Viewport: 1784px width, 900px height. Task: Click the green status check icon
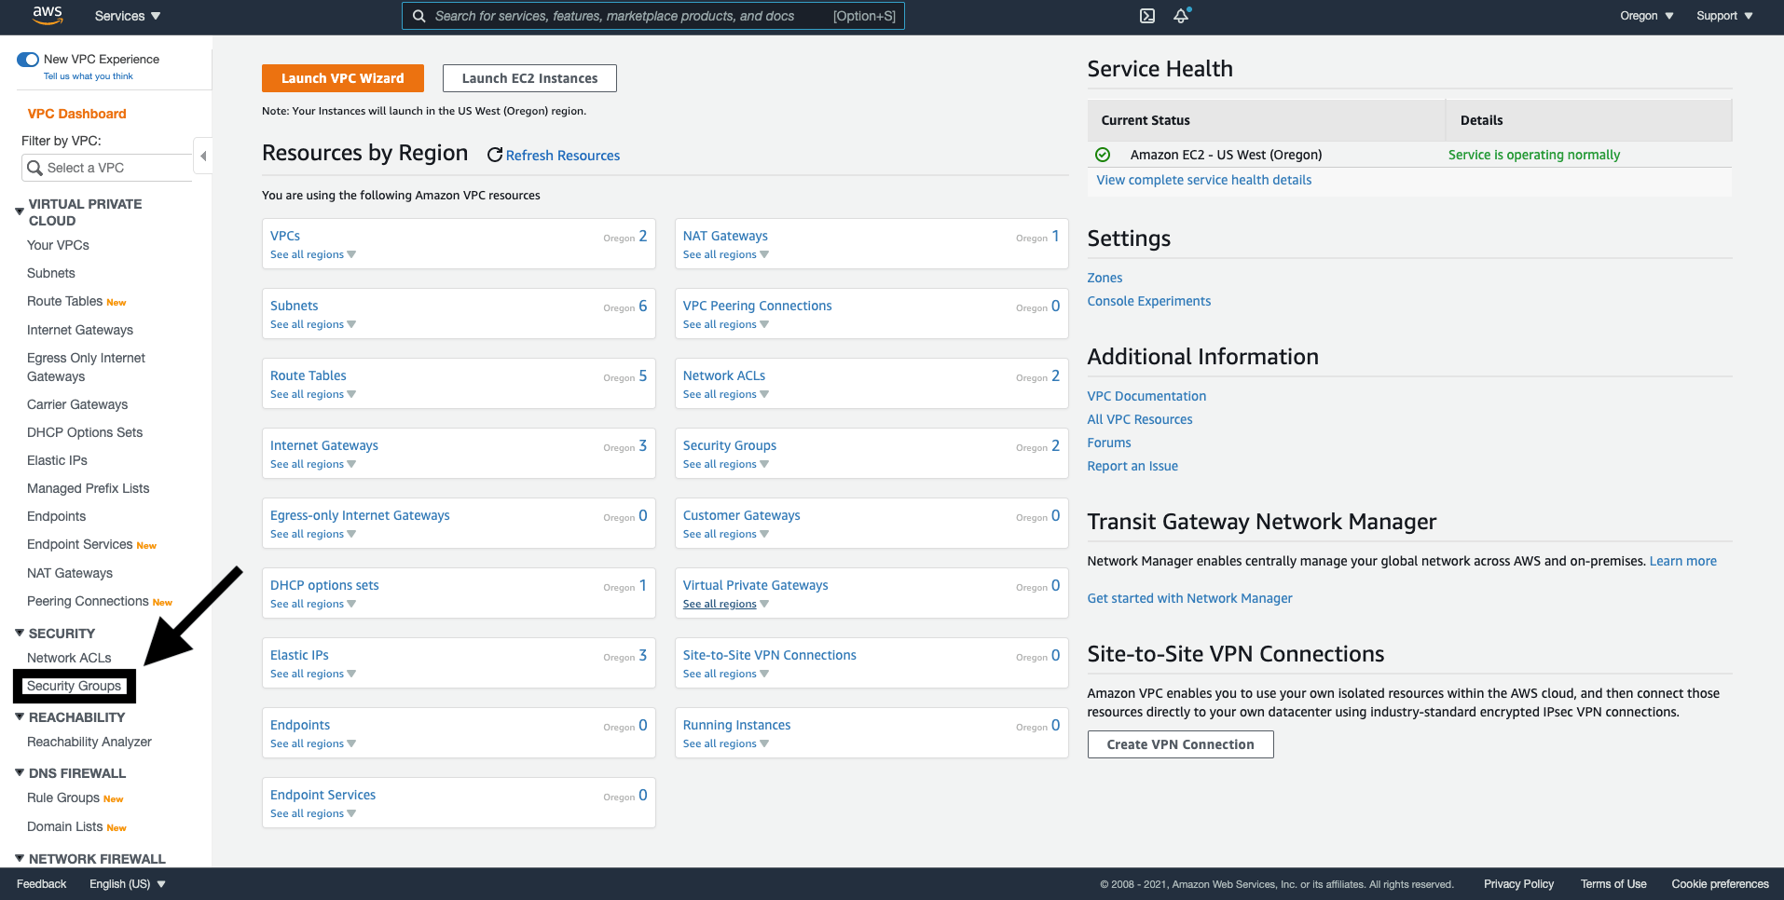point(1103,155)
